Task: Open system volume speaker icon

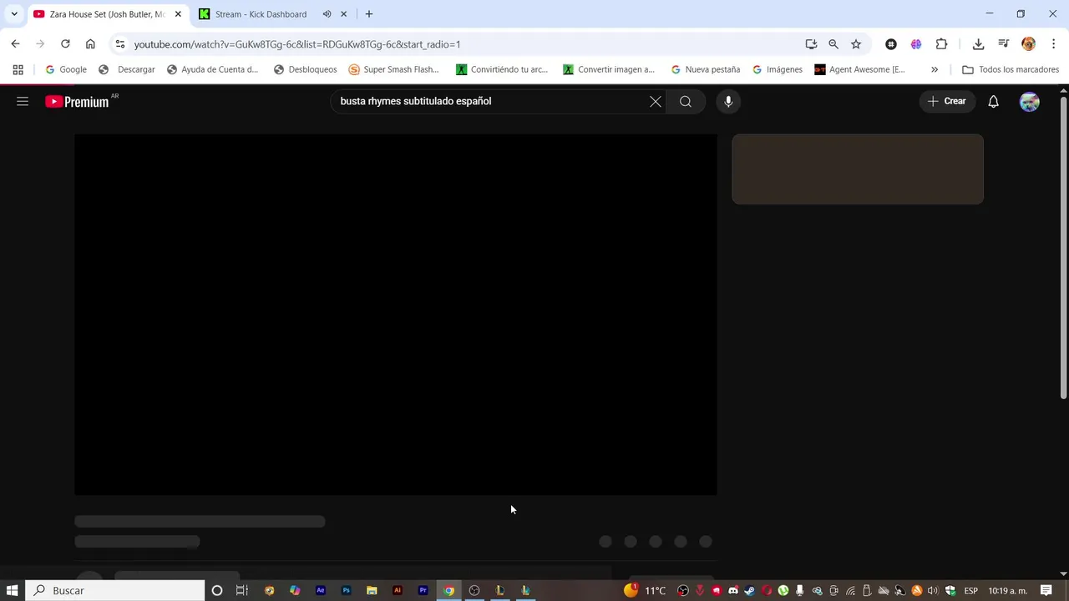Action: click(933, 590)
